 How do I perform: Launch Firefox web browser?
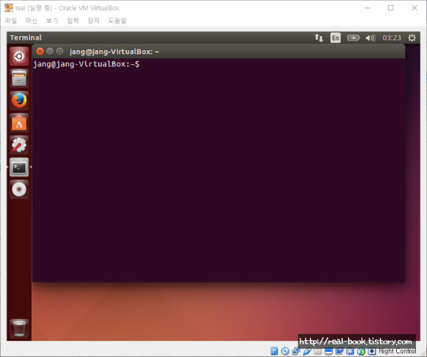19,101
